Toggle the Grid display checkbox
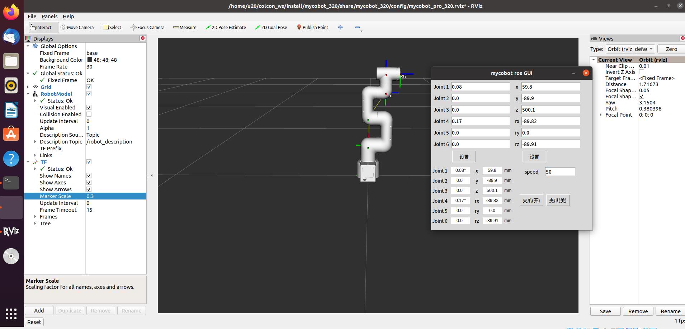Viewport: 685px width, 329px height. tap(89, 87)
